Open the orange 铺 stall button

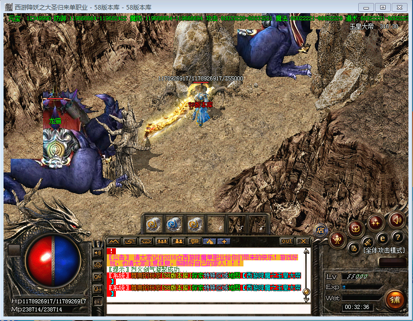tap(395, 299)
